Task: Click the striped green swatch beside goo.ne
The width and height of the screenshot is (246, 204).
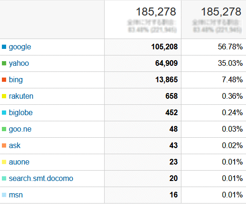Action: [x=4, y=129]
